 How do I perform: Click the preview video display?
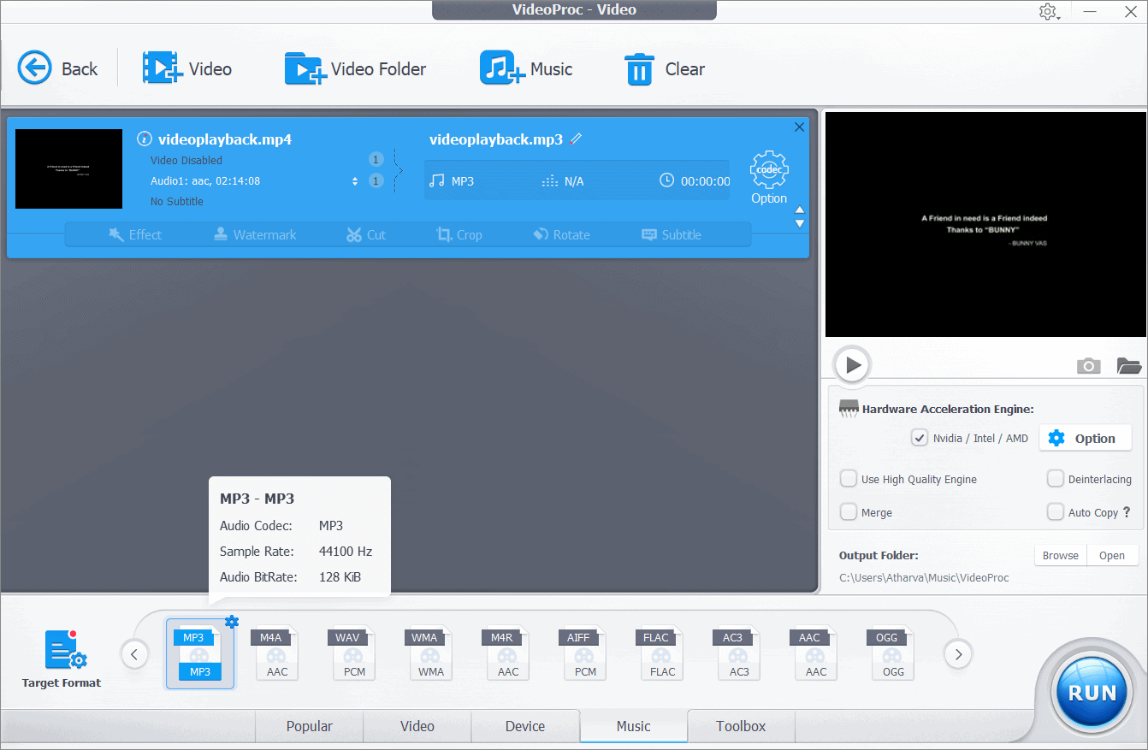point(984,224)
